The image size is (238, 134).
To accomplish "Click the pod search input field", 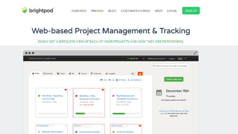I will (x=170, y=66).
